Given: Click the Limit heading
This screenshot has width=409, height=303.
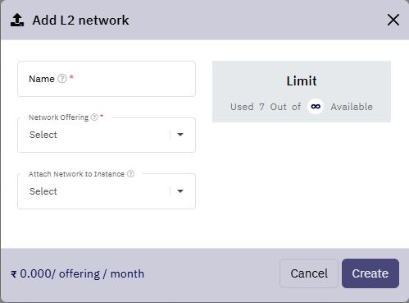Looking at the screenshot, I should pyautogui.click(x=302, y=81).
